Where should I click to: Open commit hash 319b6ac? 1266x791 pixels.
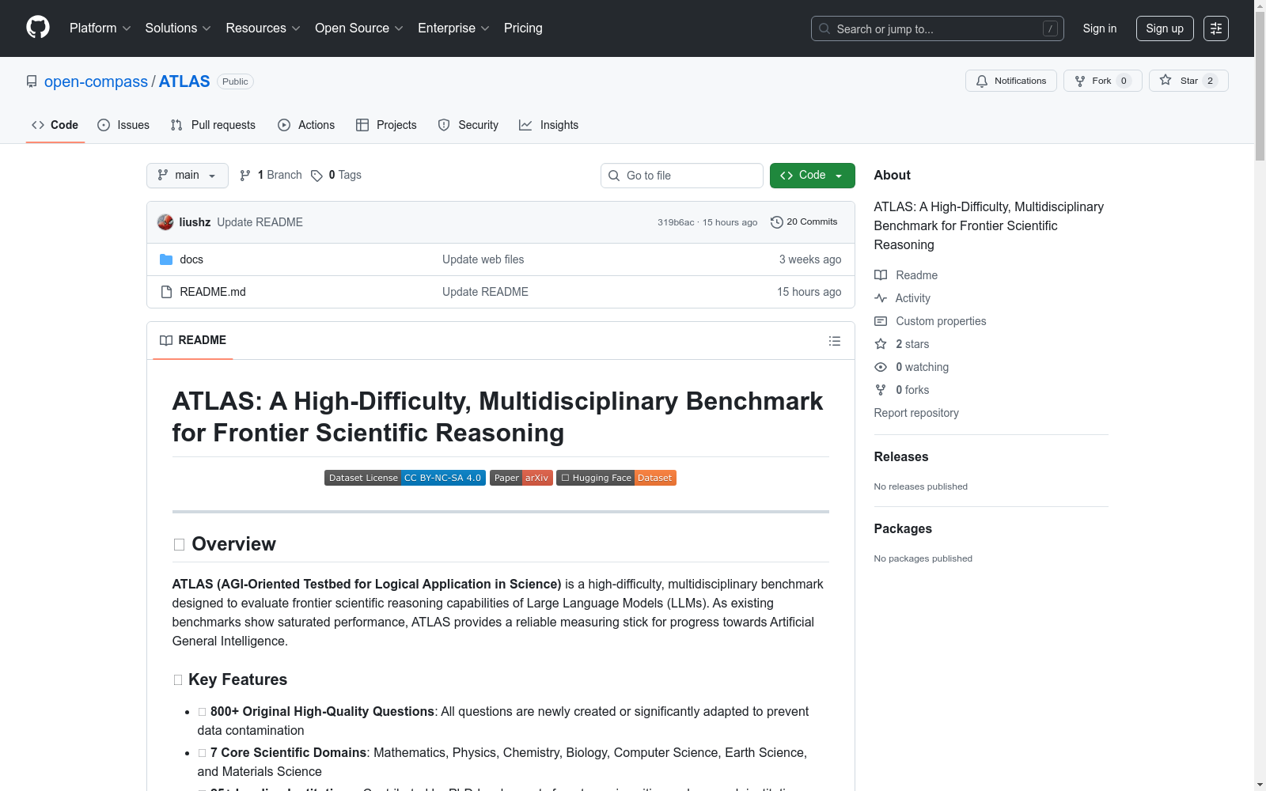[x=676, y=222]
